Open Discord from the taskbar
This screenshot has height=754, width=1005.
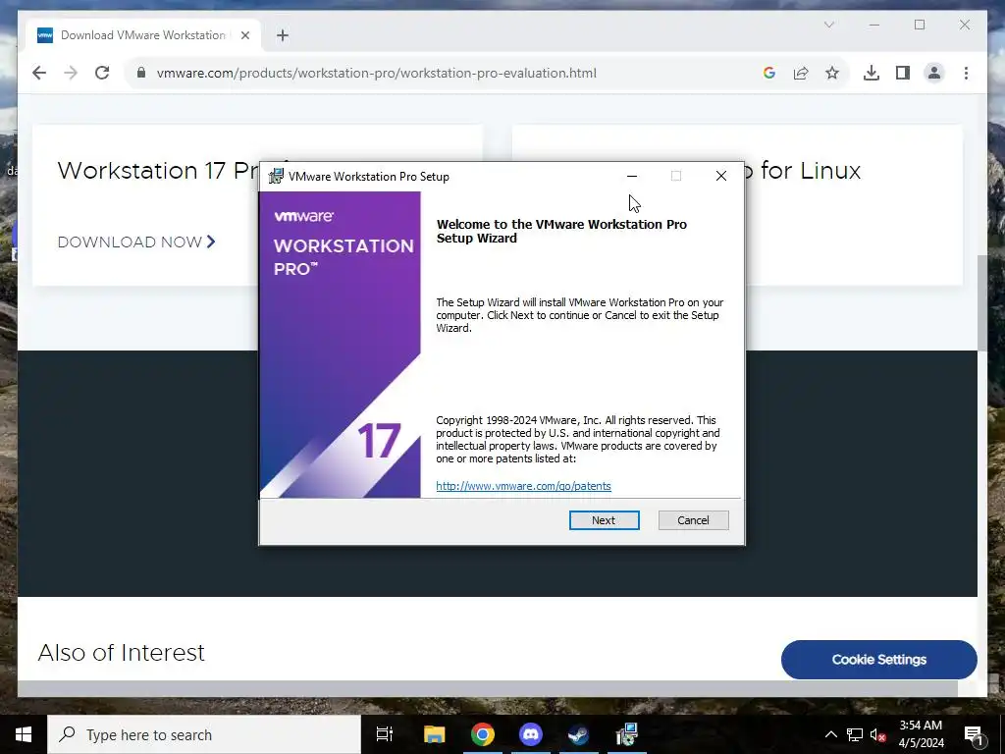click(530, 734)
